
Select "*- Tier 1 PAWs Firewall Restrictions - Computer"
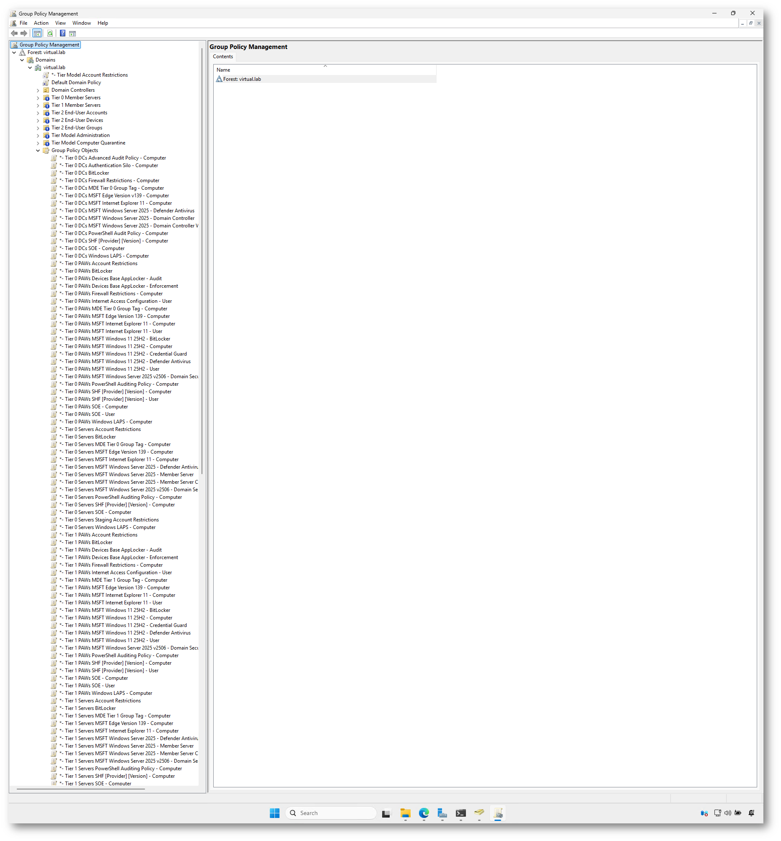click(x=111, y=565)
